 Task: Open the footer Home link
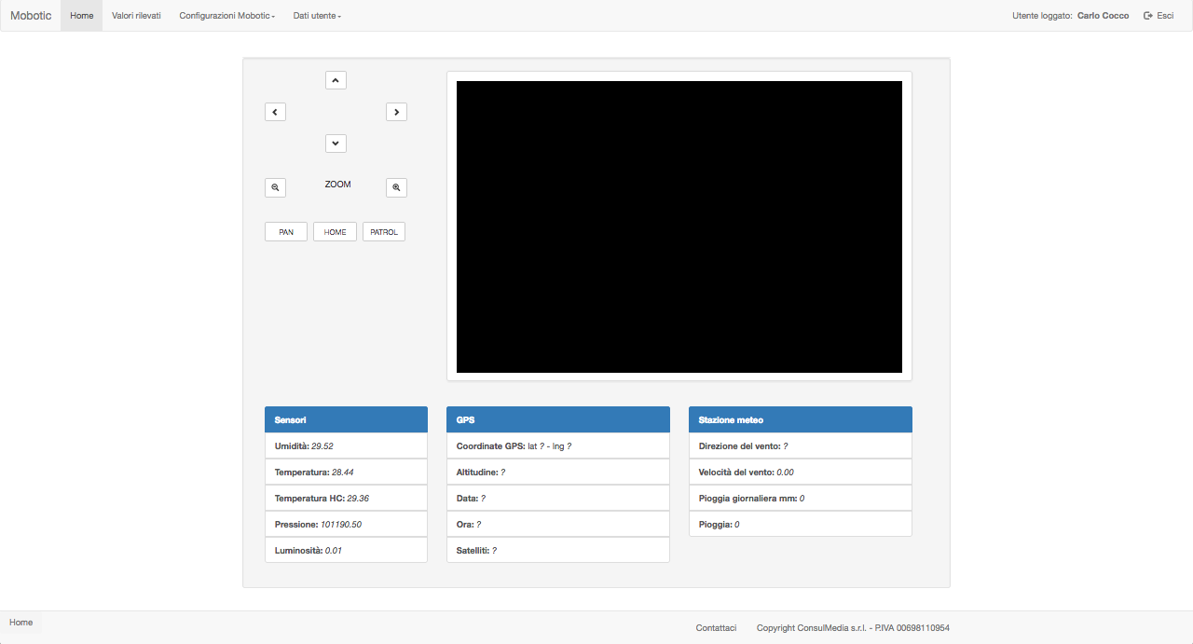point(21,623)
